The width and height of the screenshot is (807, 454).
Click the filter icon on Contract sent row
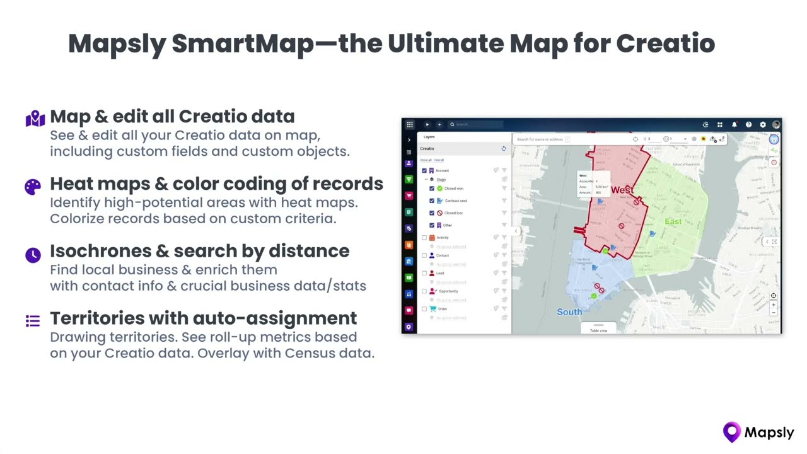pyautogui.click(x=504, y=201)
